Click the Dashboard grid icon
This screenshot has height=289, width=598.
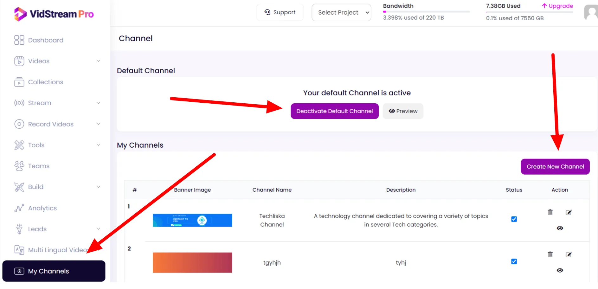[x=19, y=40]
